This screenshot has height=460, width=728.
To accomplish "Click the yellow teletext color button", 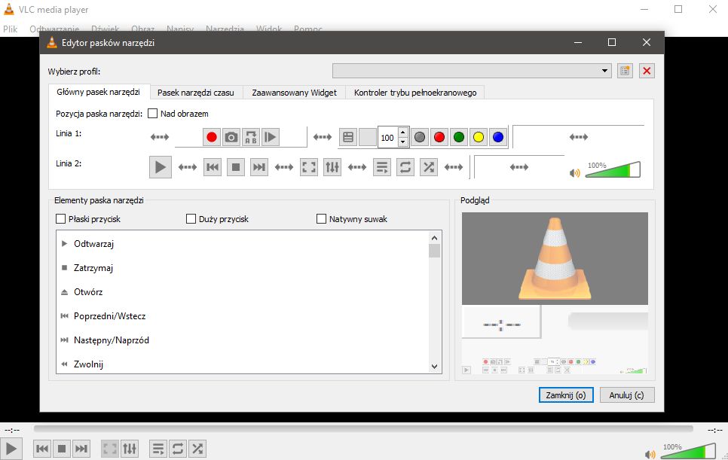I will click(x=479, y=137).
